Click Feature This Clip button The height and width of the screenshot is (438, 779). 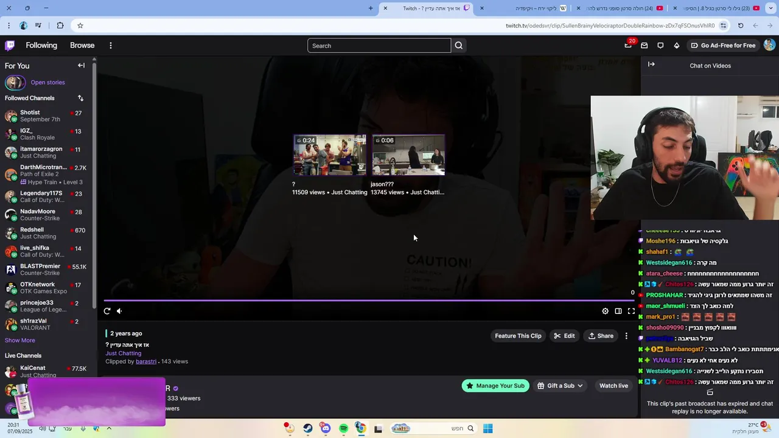pyautogui.click(x=518, y=336)
